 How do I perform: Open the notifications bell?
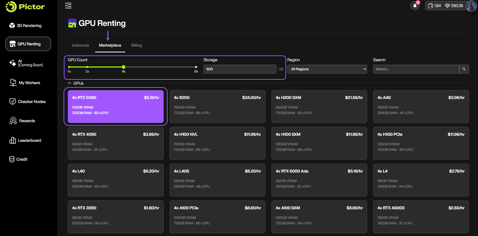(415, 6)
